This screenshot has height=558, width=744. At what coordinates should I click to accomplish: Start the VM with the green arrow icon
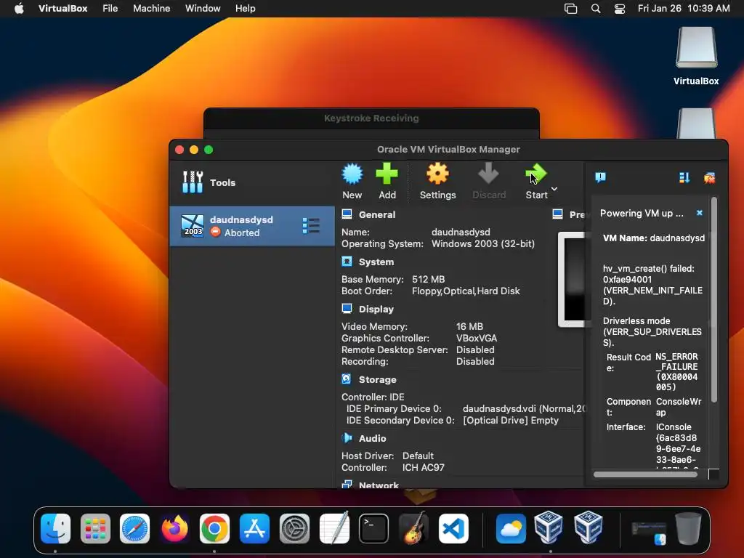click(x=536, y=174)
